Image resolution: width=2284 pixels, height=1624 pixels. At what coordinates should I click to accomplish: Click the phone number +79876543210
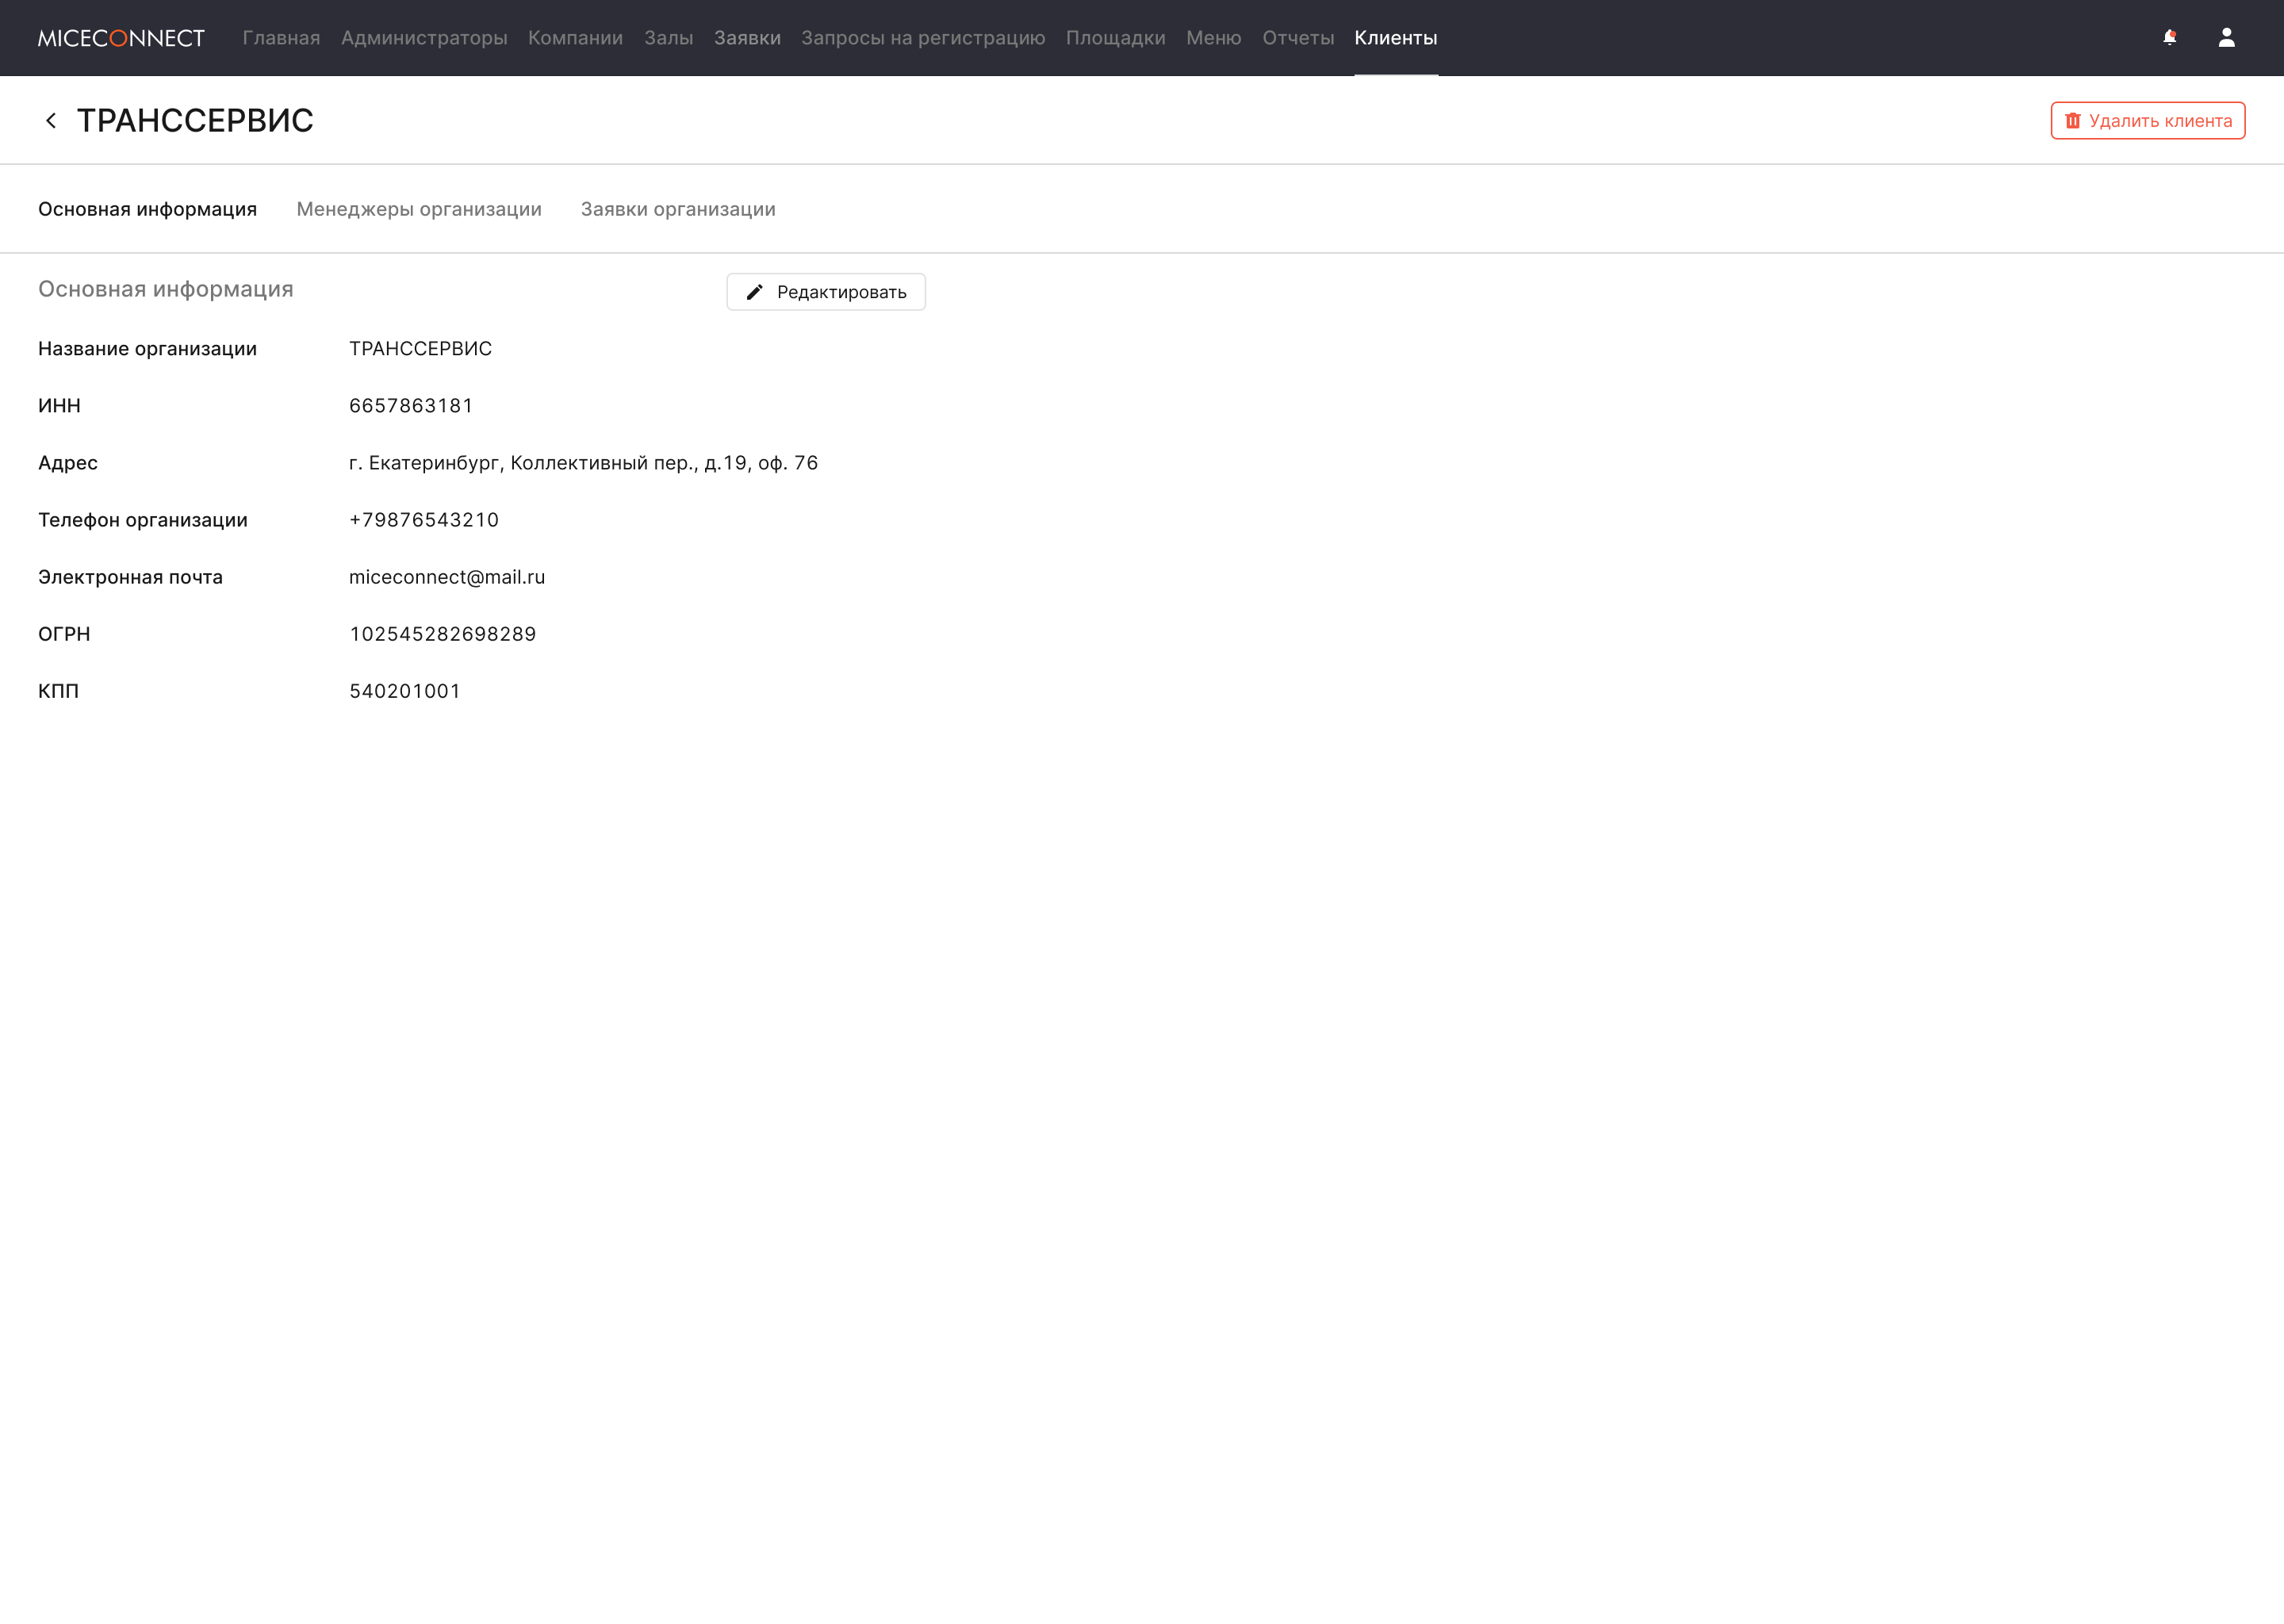(424, 520)
